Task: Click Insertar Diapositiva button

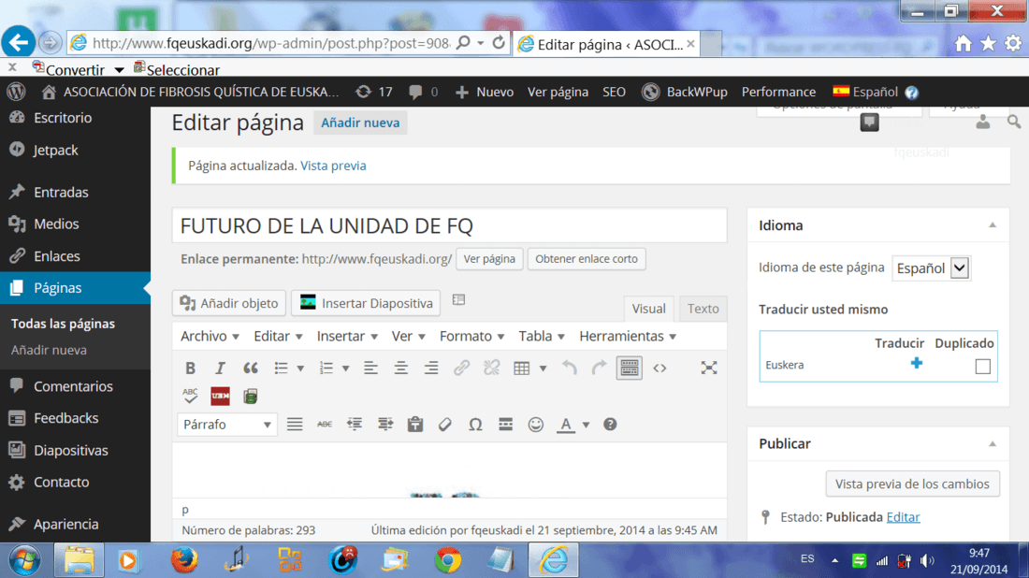Action: 366,303
